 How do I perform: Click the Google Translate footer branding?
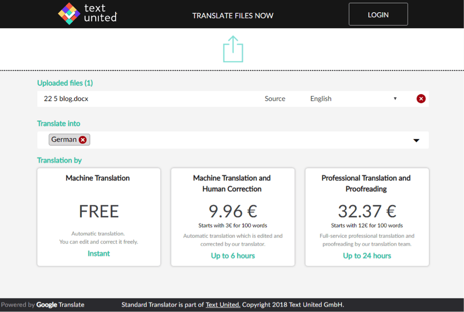tap(60, 304)
